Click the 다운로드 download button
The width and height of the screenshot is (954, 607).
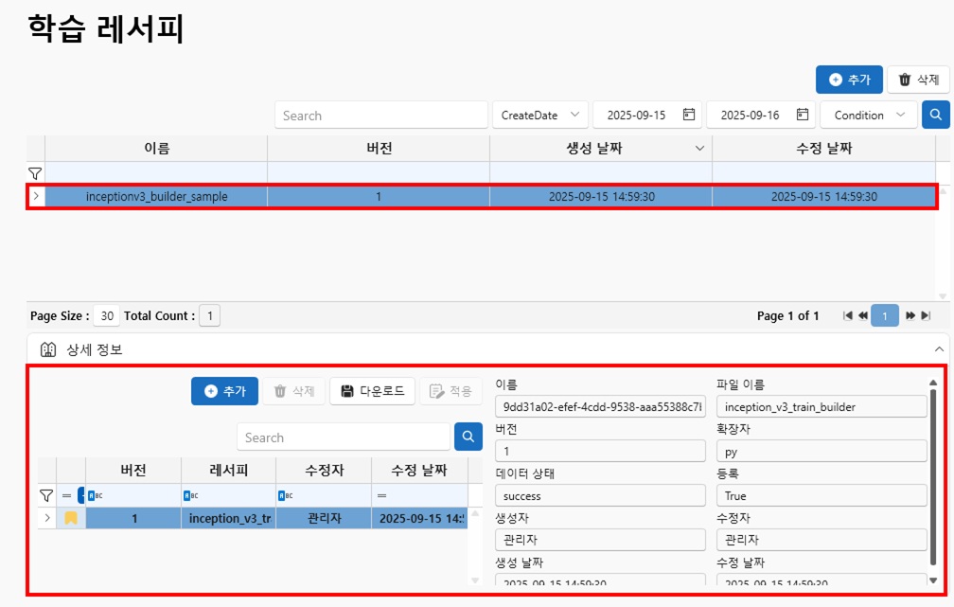(x=372, y=391)
